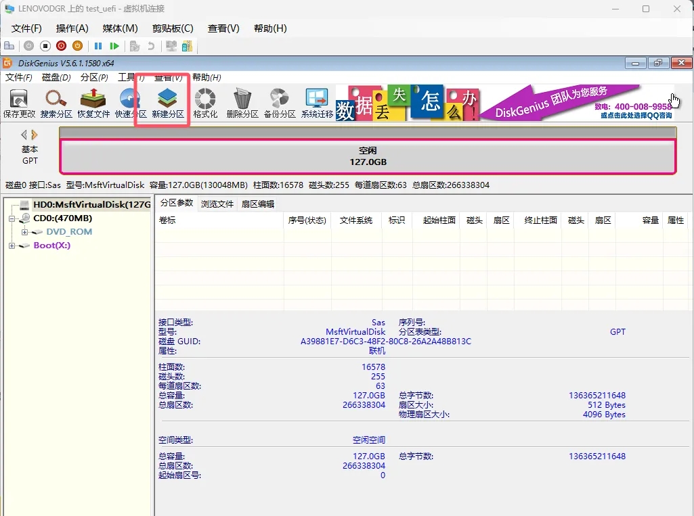The height and width of the screenshot is (516, 694).
Task: Go to previous disk with left arrow
Action: tap(24, 135)
